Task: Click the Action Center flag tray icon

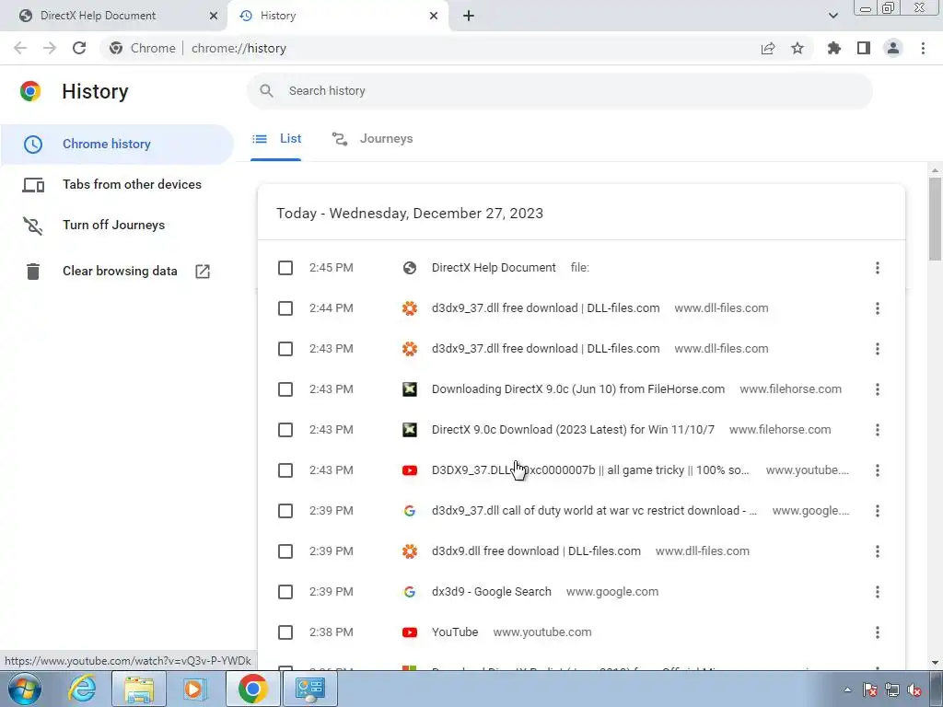Action: (869, 690)
